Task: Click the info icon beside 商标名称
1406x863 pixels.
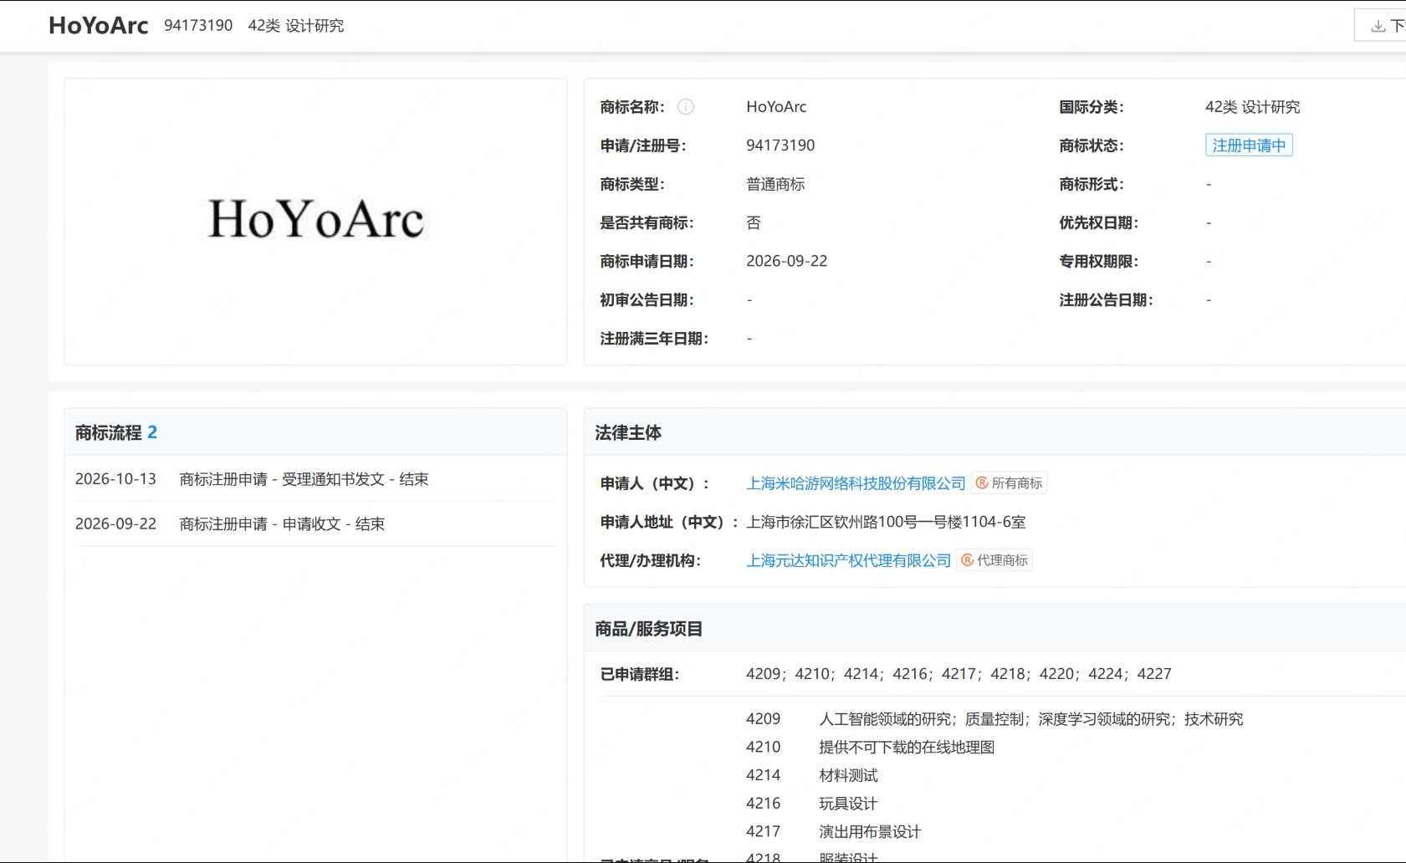Action: point(685,107)
